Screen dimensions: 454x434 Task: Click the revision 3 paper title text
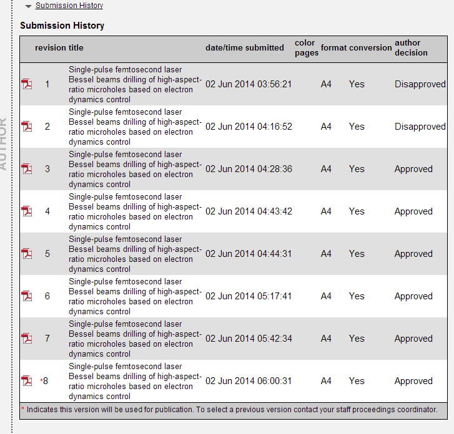coord(135,169)
